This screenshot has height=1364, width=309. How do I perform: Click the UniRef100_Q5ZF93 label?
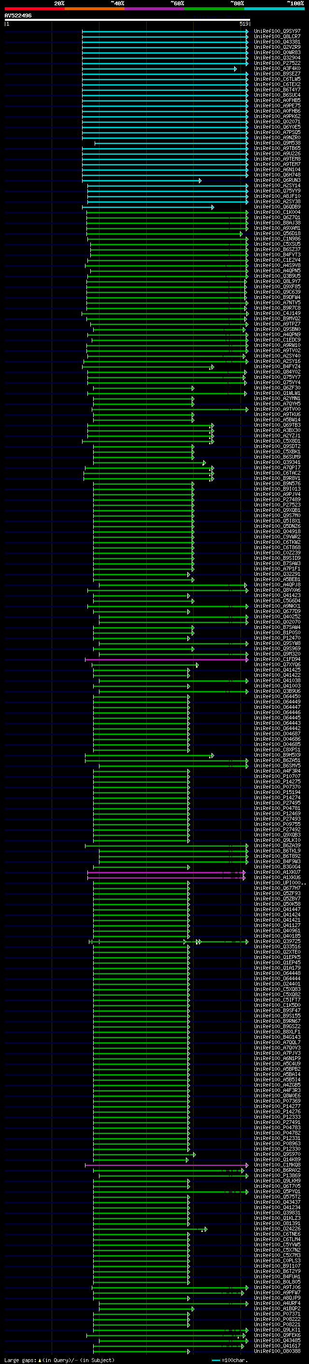click(277, 894)
